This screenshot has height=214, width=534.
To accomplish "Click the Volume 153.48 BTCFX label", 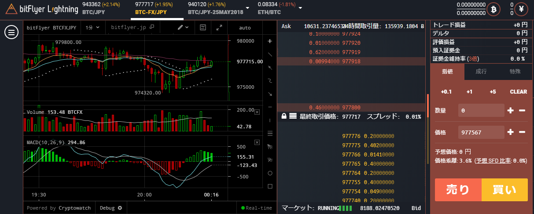I will (55, 112).
